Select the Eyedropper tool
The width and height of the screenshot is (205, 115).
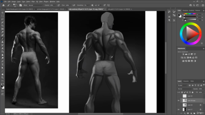click(3, 32)
